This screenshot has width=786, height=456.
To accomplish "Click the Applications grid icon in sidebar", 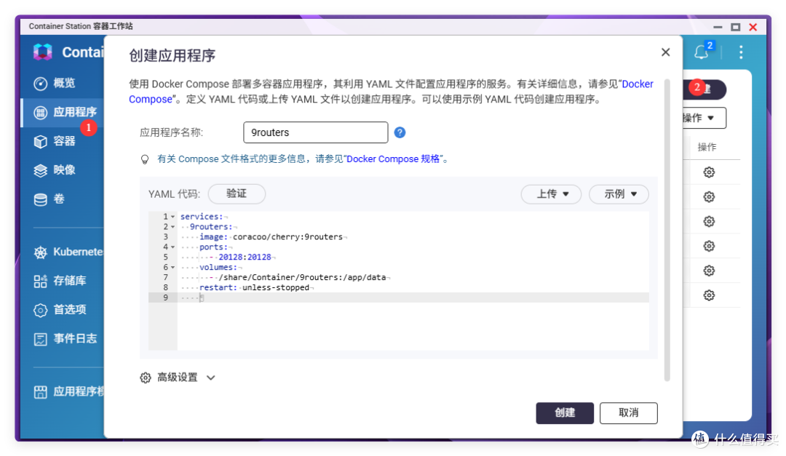I will pyautogui.click(x=41, y=113).
